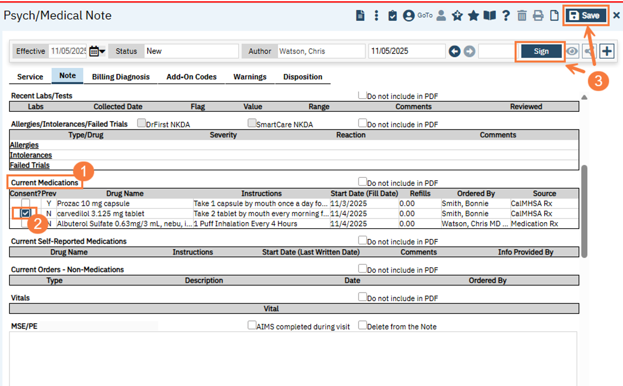Go to previous version with left arrow
Viewport: 623px width, 386px height.
pyautogui.click(x=454, y=51)
